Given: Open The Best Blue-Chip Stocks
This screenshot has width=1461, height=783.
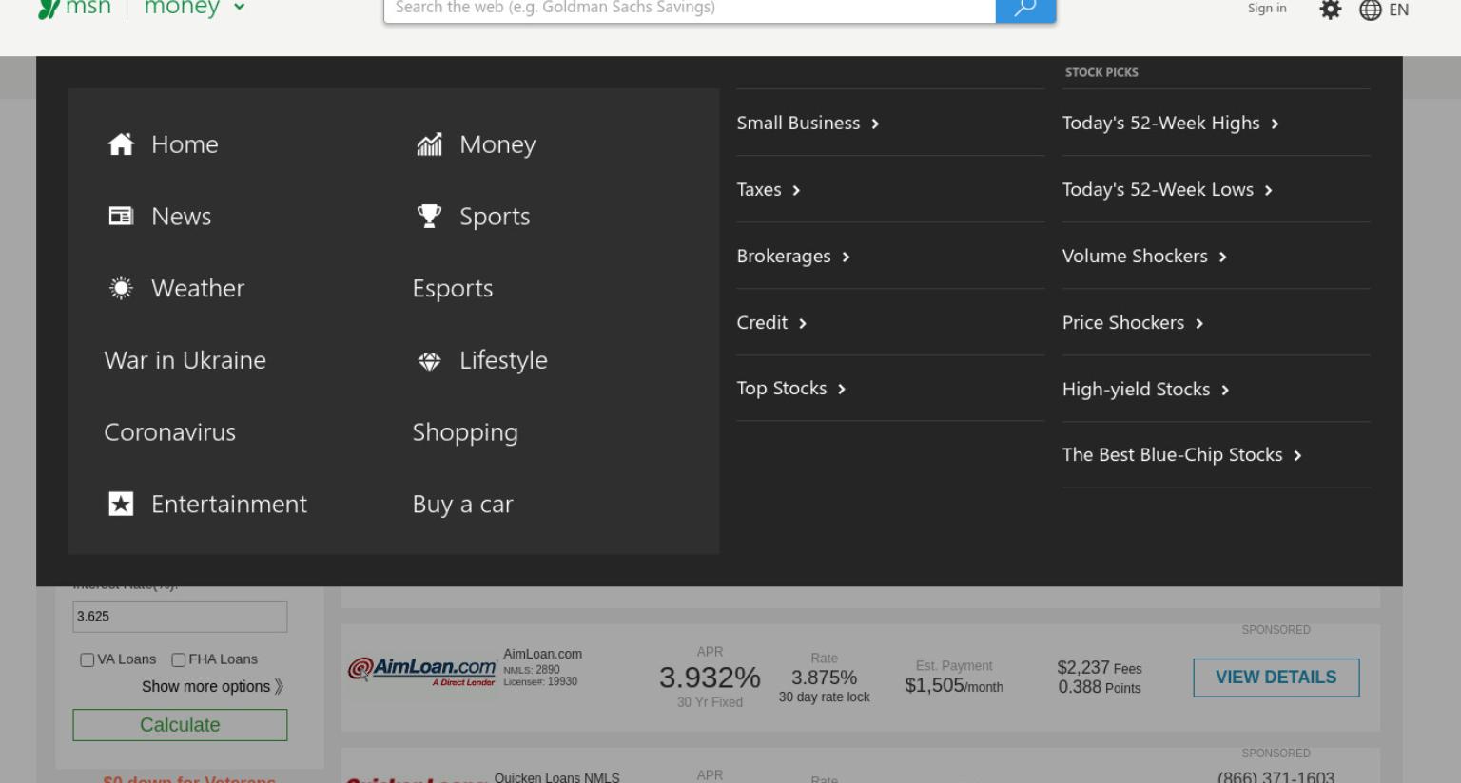Looking at the screenshot, I should coord(1181,454).
